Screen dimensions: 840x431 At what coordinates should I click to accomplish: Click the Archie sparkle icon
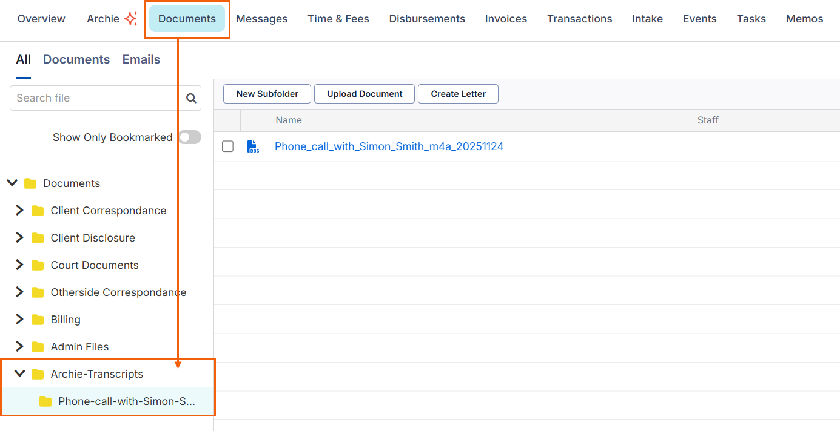130,19
